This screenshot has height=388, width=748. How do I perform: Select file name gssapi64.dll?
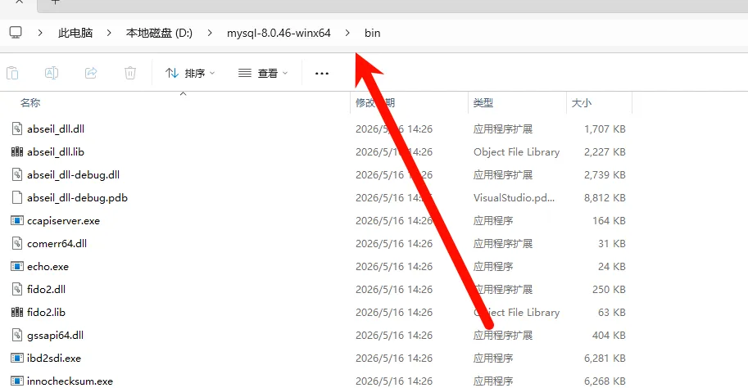click(x=56, y=335)
